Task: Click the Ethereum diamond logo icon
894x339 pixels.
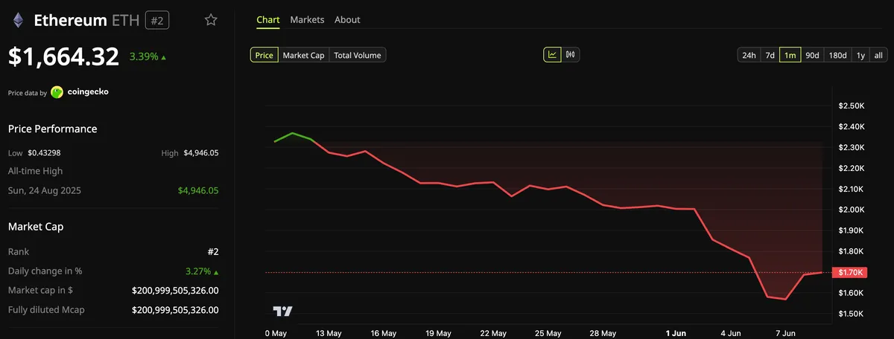Action: (18, 20)
